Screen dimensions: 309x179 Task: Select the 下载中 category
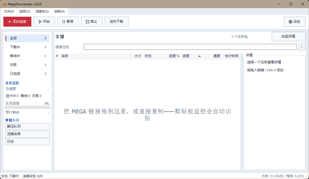tap(27, 47)
